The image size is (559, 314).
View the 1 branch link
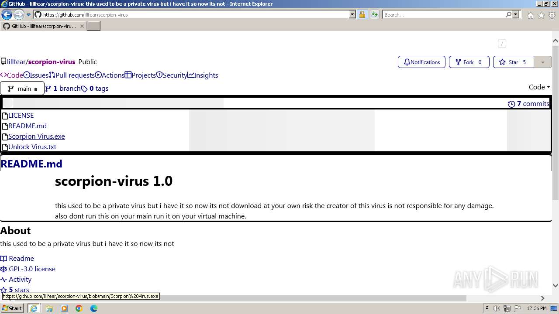point(63,88)
